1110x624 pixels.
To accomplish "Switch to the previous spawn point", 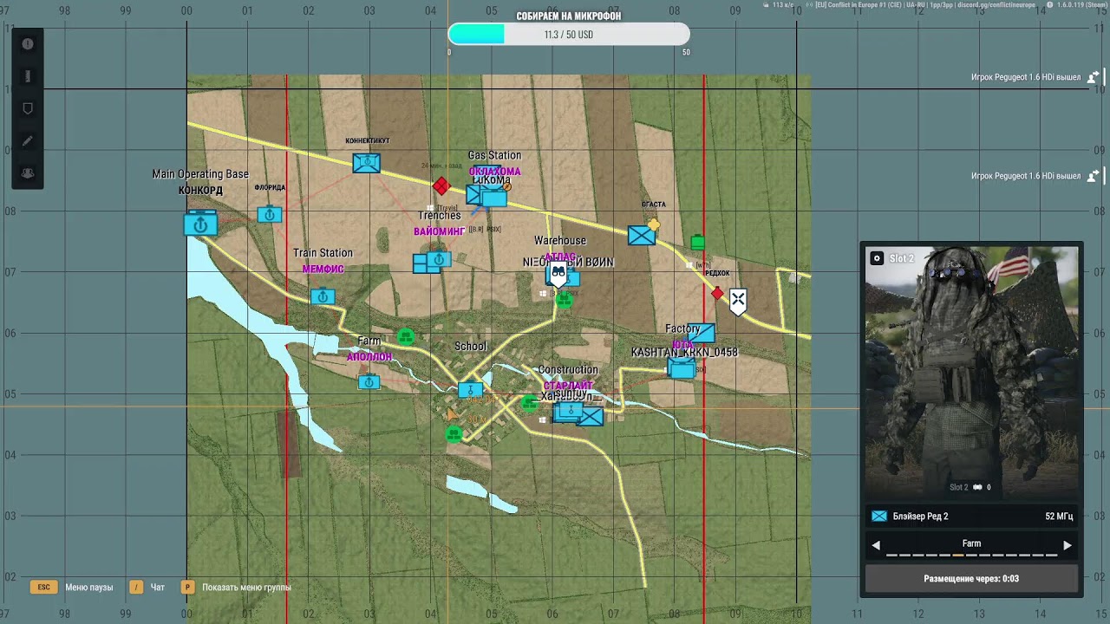I will click(x=876, y=545).
